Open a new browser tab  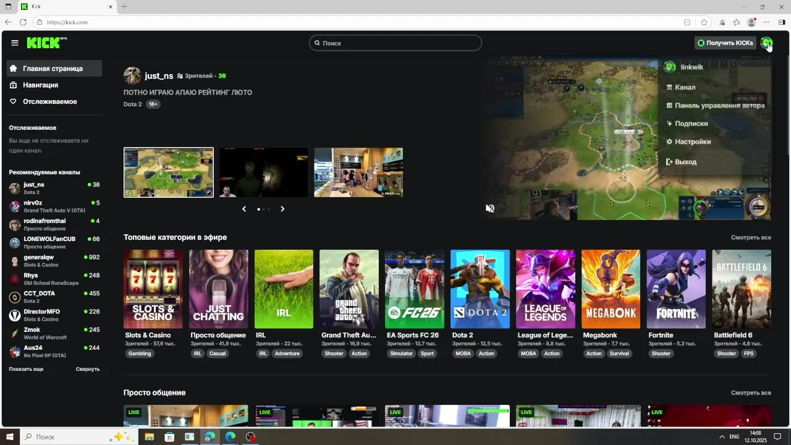click(124, 7)
